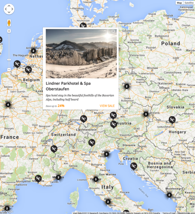
Task: Click the Switzerland country label
Action: 63,134
